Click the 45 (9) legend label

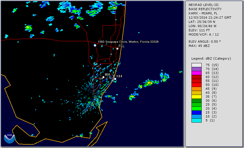pyautogui.click(x=211, y=89)
